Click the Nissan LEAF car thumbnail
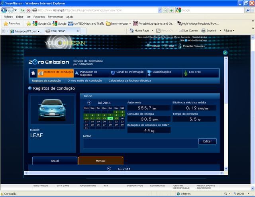This screenshot has width=255, height=197. tap(52, 110)
